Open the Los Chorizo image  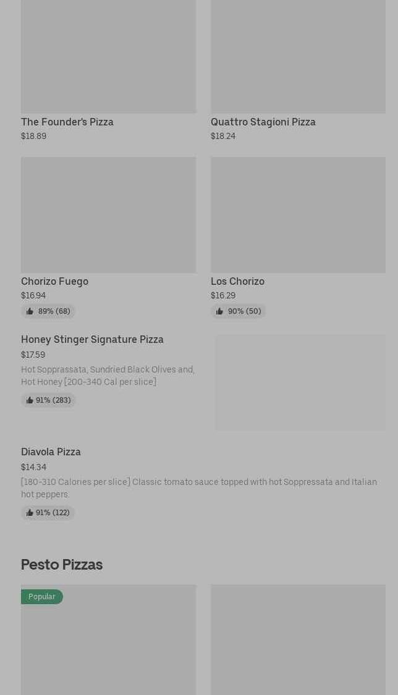coord(298,214)
